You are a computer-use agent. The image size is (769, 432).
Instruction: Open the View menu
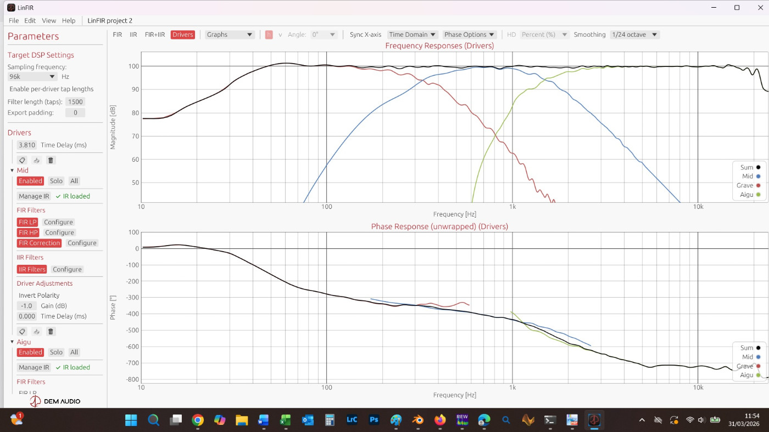49,20
